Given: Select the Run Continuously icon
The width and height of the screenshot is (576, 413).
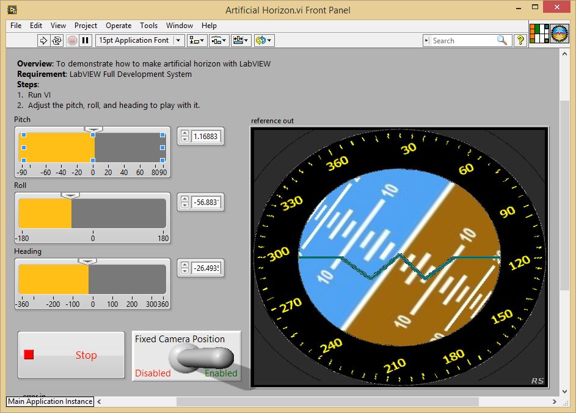Looking at the screenshot, I should click(x=56, y=40).
